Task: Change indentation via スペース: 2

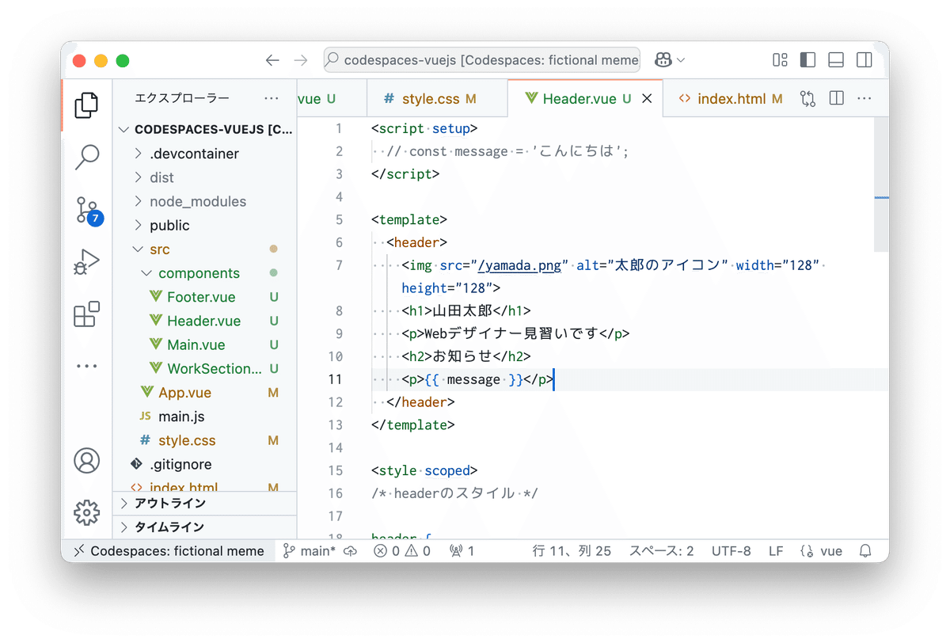Action: click(661, 551)
